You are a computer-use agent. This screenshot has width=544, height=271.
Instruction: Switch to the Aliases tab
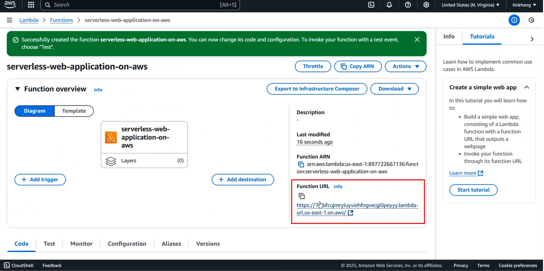171,244
